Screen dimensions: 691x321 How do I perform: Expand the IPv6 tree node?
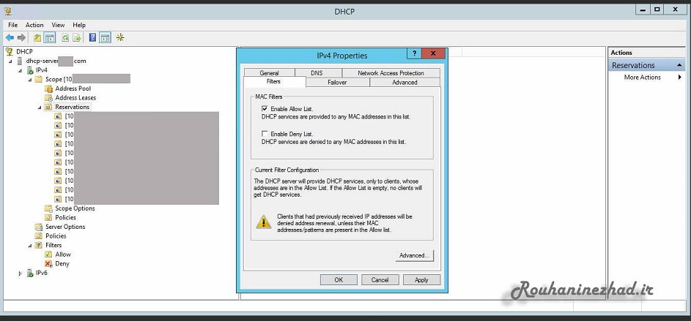[x=21, y=273]
